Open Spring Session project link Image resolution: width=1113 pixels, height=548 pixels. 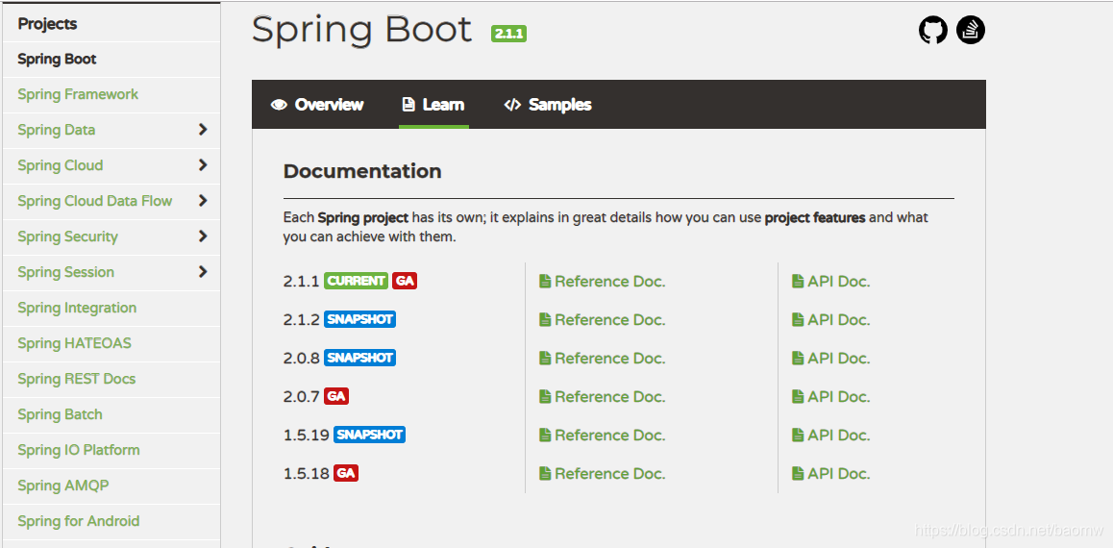tap(66, 272)
